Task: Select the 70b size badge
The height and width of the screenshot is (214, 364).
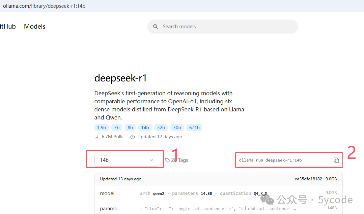Action: 177,128
